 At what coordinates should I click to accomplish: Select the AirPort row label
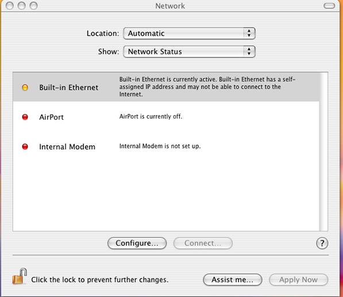[51, 117]
